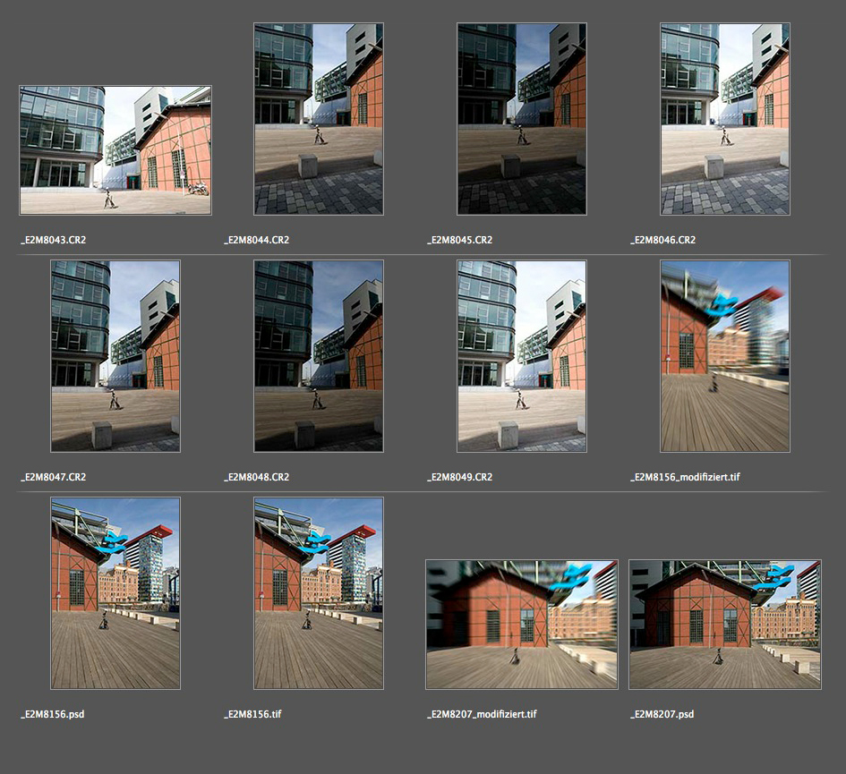Image resolution: width=846 pixels, height=774 pixels.
Task: Click the _E2M8156_modifiziert.tif filename text
Action: (x=686, y=477)
